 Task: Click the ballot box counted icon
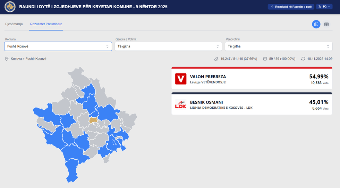point(265,59)
